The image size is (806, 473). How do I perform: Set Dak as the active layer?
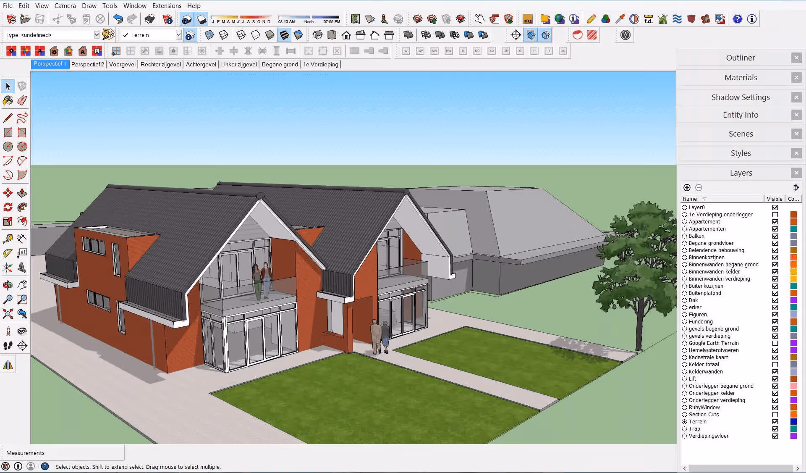click(685, 300)
